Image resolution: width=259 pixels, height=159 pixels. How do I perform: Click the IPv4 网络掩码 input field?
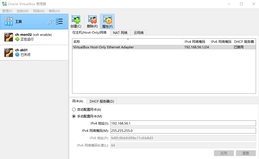[183, 131]
